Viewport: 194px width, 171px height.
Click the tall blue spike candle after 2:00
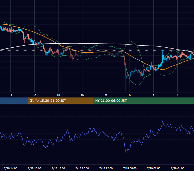163,57
